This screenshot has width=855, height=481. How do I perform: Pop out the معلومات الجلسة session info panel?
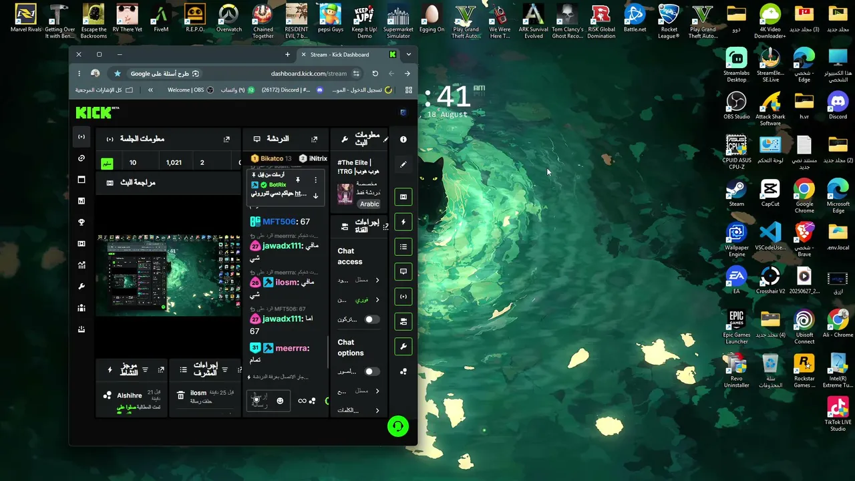(226, 139)
